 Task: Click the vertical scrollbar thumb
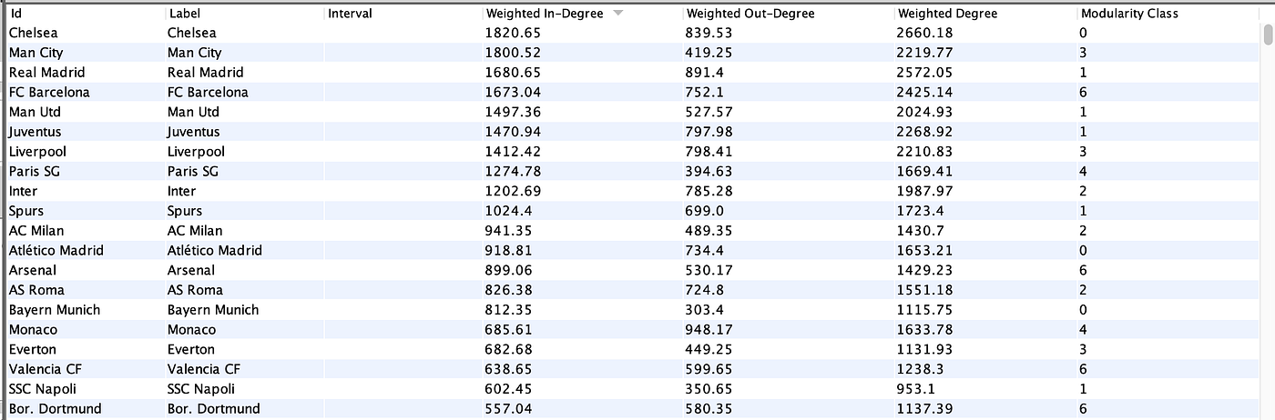(1268, 35)
